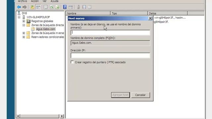212x119 pixels.
Task: Go up one level folder icon
Action: [x=32, y=7]
